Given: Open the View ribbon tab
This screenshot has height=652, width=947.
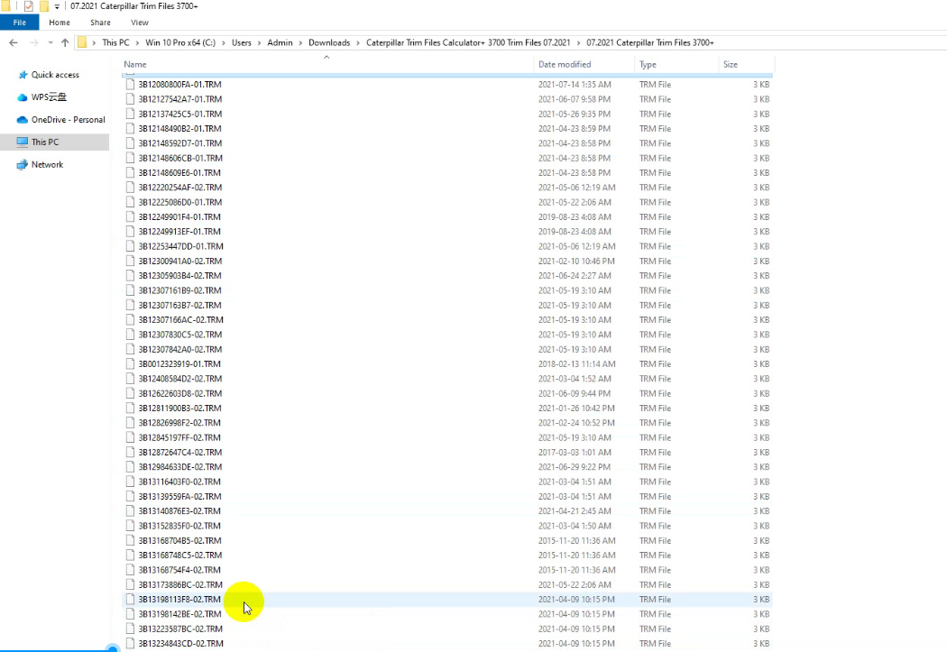Looking at the screenshot, I should 140,23.
